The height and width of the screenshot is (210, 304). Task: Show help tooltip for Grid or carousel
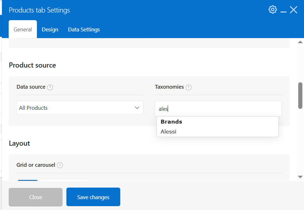[x=60, y=165]
